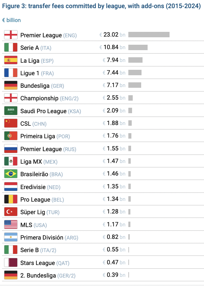Open the Bundesliga (GER) league label

click(x=42, y=86)
